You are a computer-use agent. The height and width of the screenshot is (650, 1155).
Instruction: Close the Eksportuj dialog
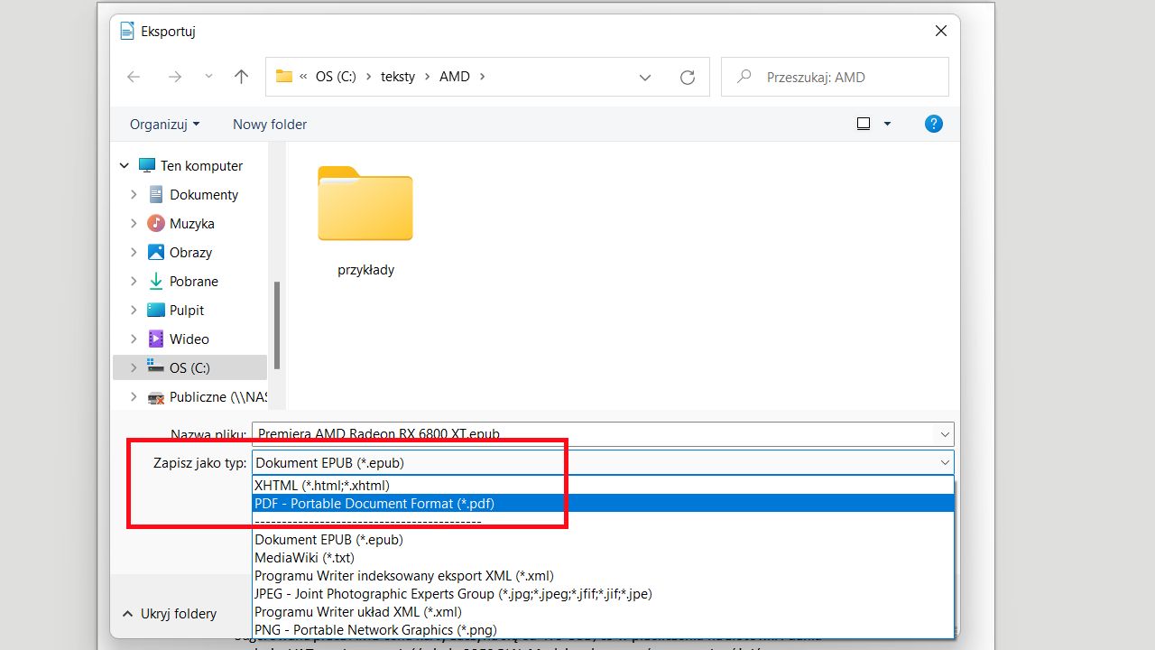click(941, 32)
